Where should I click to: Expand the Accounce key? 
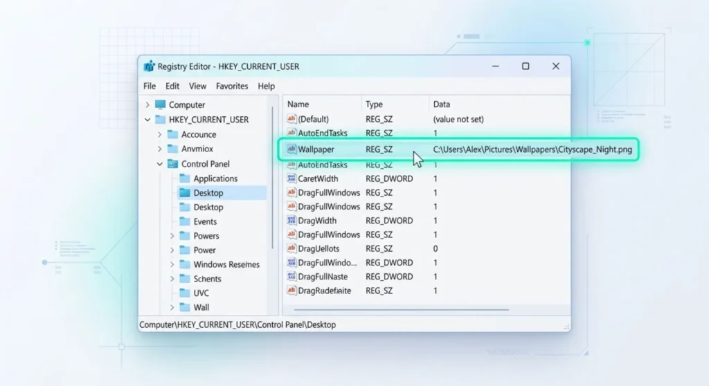click(160, 135)
